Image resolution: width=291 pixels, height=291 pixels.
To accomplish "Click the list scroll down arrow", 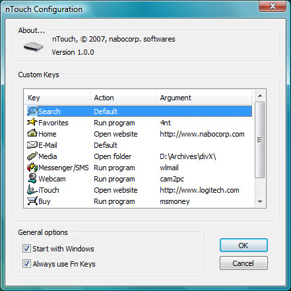I will pyautogui.click(x=260, y=201).
